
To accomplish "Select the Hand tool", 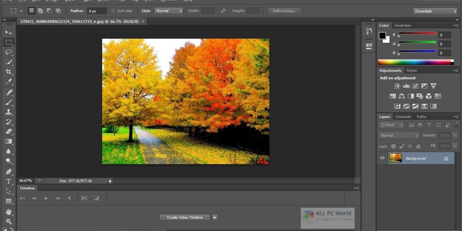I will pos(9,212).
